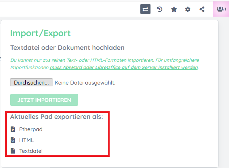Click the 'Keine Datei ausgewählt' file label

pyautogui.click(x=85, y=83)
